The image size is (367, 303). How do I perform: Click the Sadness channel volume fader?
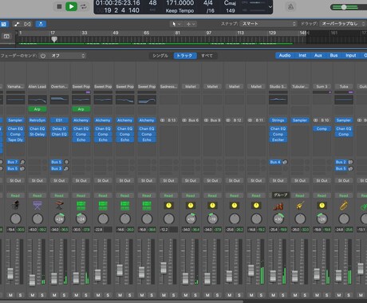164,268
